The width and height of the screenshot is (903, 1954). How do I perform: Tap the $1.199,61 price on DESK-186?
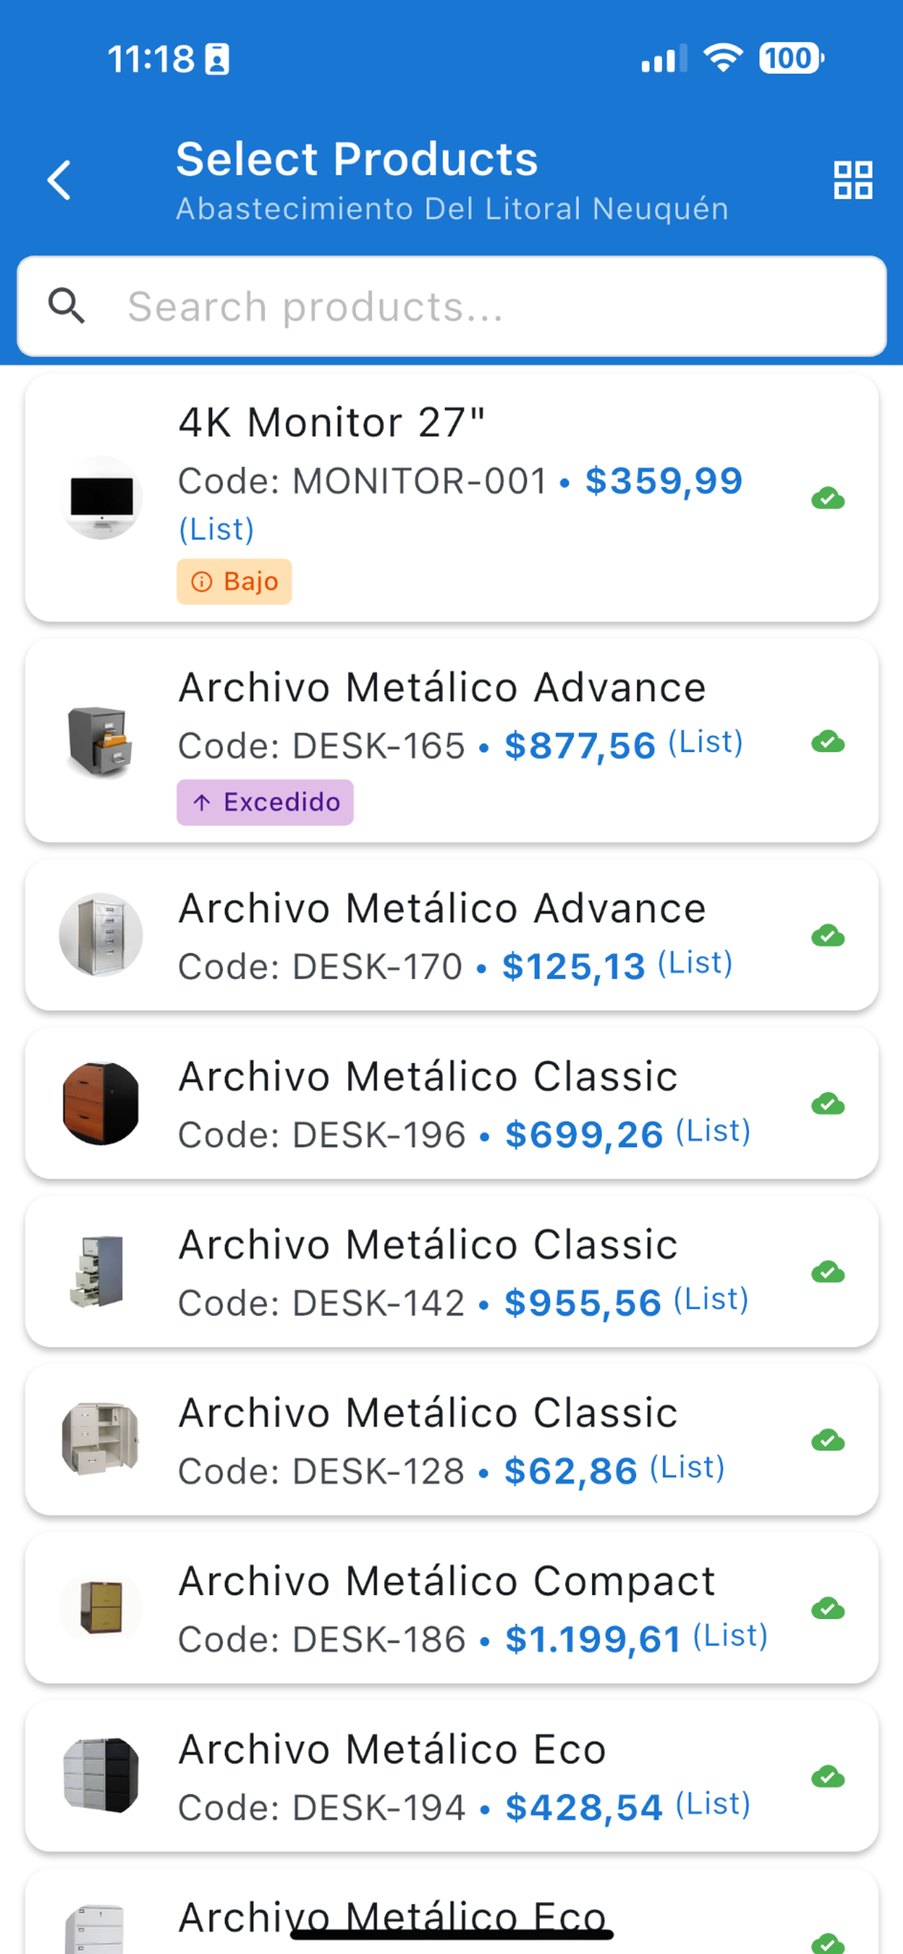tap(593, 1640)
